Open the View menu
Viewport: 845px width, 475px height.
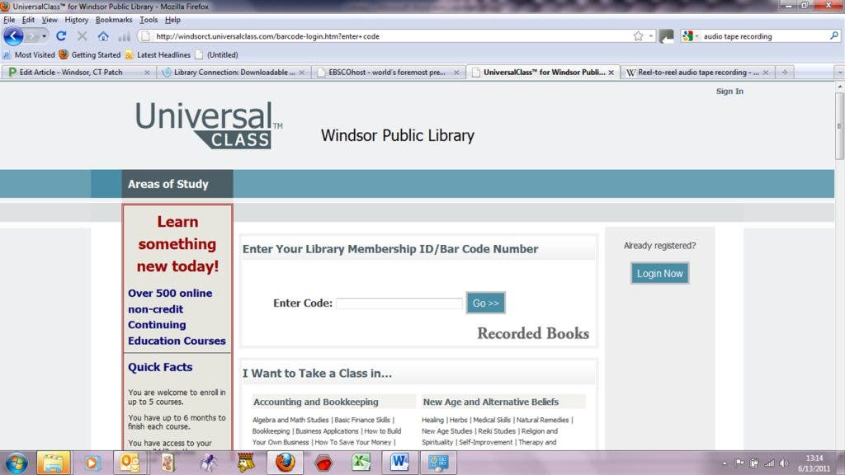[50, 20]
